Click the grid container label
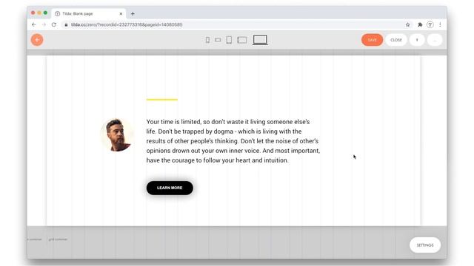474x266 pixels. coord(58,239)
